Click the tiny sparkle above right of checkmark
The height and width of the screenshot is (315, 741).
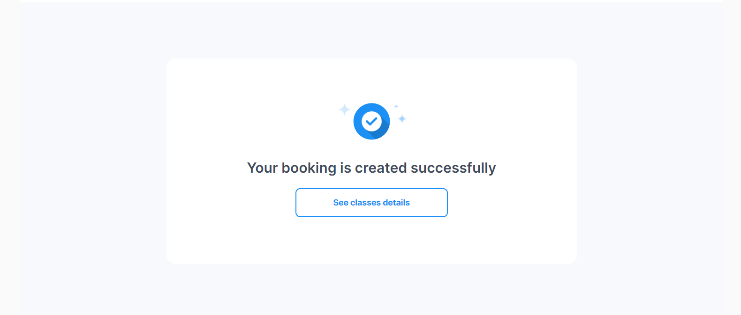point(396,106)
